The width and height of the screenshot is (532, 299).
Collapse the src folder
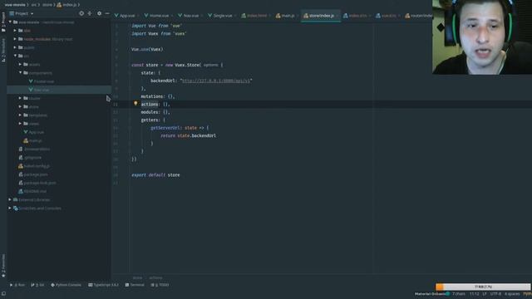tap(15, 56)
